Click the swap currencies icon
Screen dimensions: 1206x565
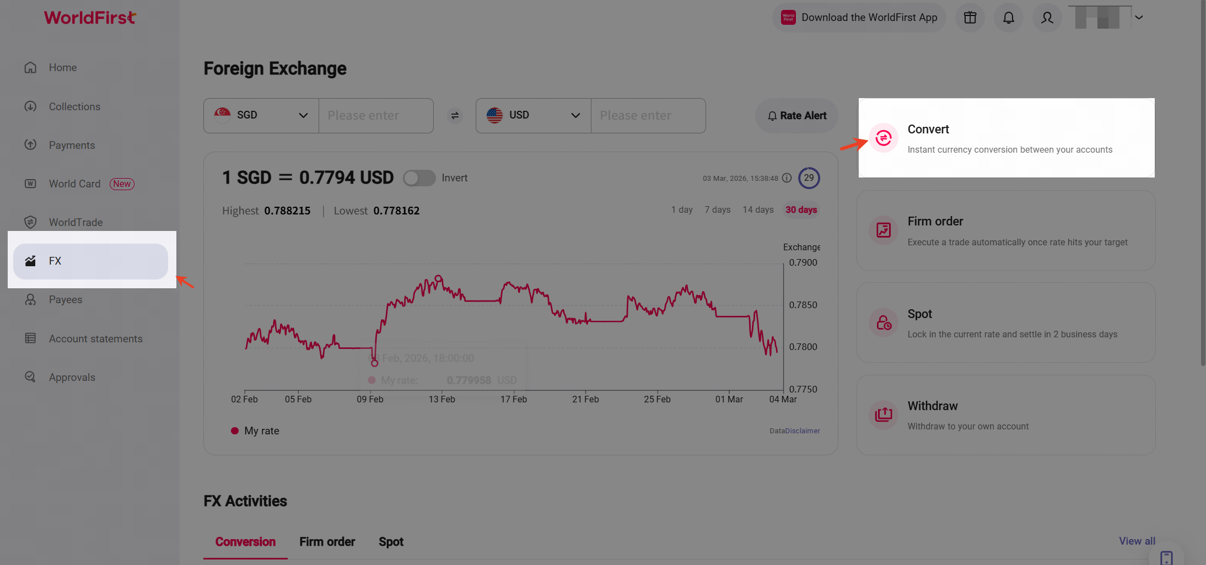tap(455, 116)
